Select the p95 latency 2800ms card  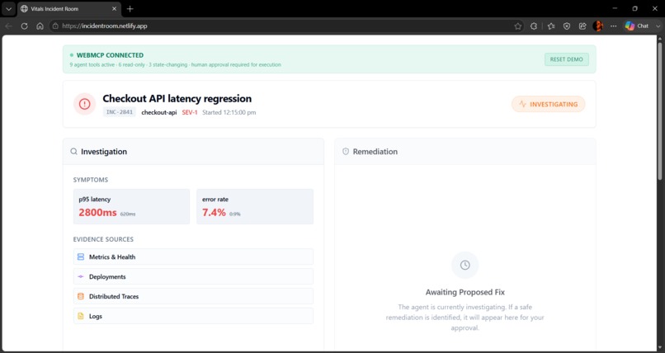131,206
